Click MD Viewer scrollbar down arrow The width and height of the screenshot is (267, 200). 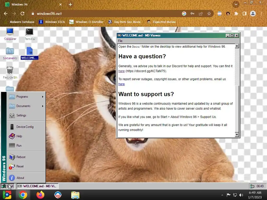[x=237, y=135]
